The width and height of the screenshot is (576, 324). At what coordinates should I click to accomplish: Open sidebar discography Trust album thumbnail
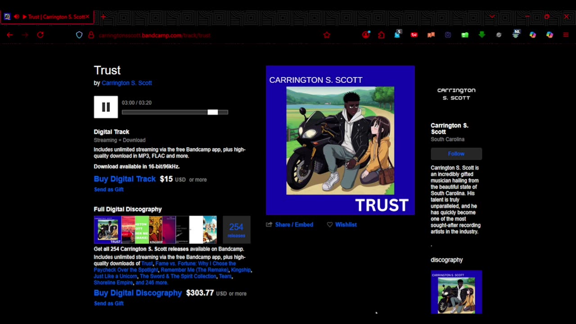click(x=456, y=292)
